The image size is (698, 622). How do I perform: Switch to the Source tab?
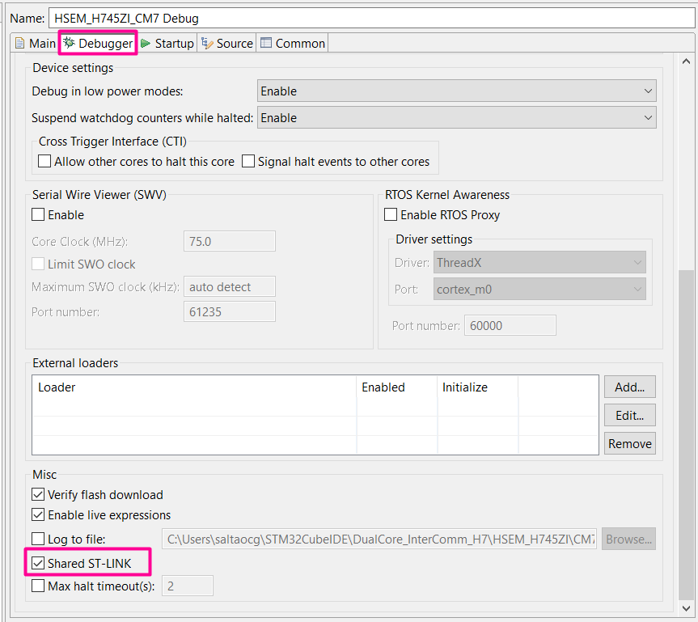coord(227,43)
